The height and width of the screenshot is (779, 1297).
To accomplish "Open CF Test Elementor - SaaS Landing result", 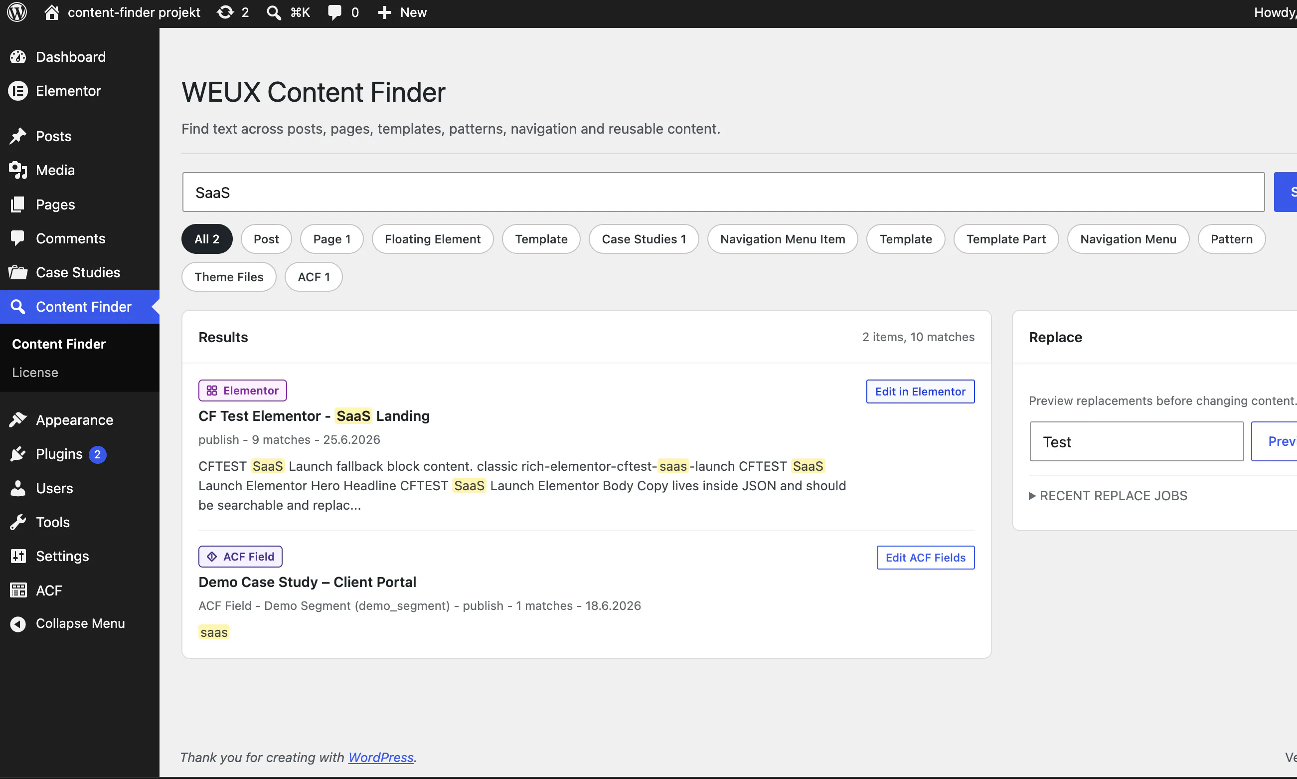I will point(314,416).
